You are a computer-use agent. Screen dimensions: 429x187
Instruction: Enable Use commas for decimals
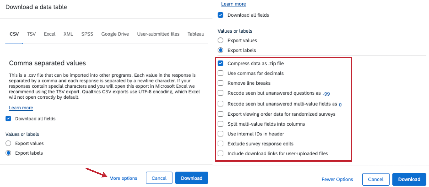pyautogui.click(x=221, y=73)
